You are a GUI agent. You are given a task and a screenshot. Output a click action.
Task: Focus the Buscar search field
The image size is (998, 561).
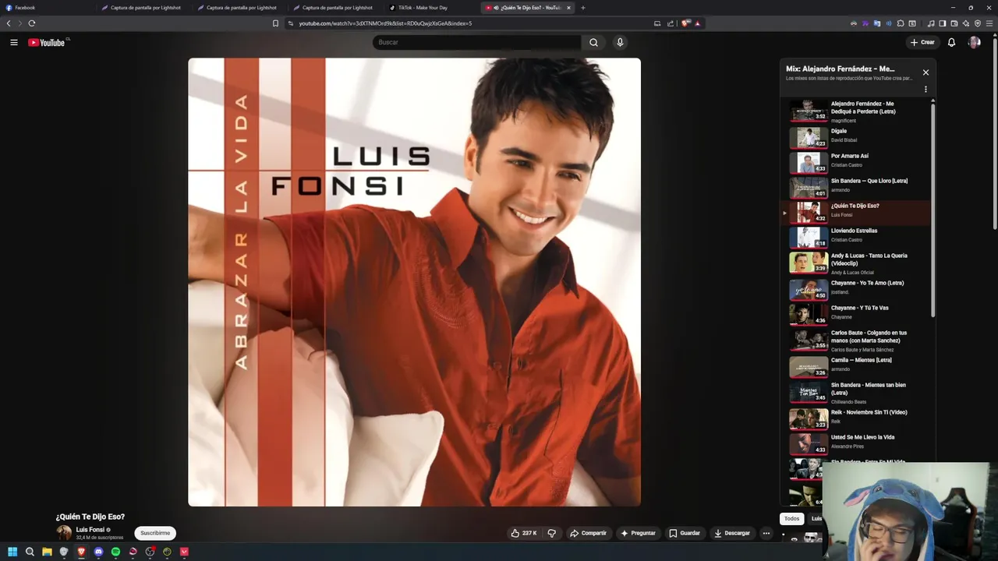pos(477,42)
